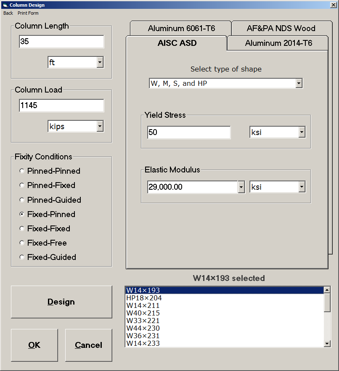Choose the Fixed-Free fixity condition

pyautogui.click(x=21, y=243)
